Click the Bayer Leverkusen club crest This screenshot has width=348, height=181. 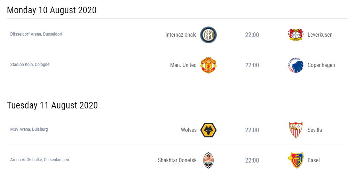coord(296,35)
